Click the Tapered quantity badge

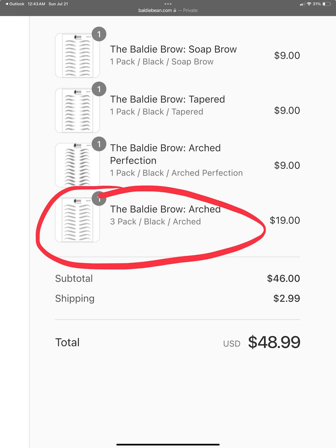point(99,89)
